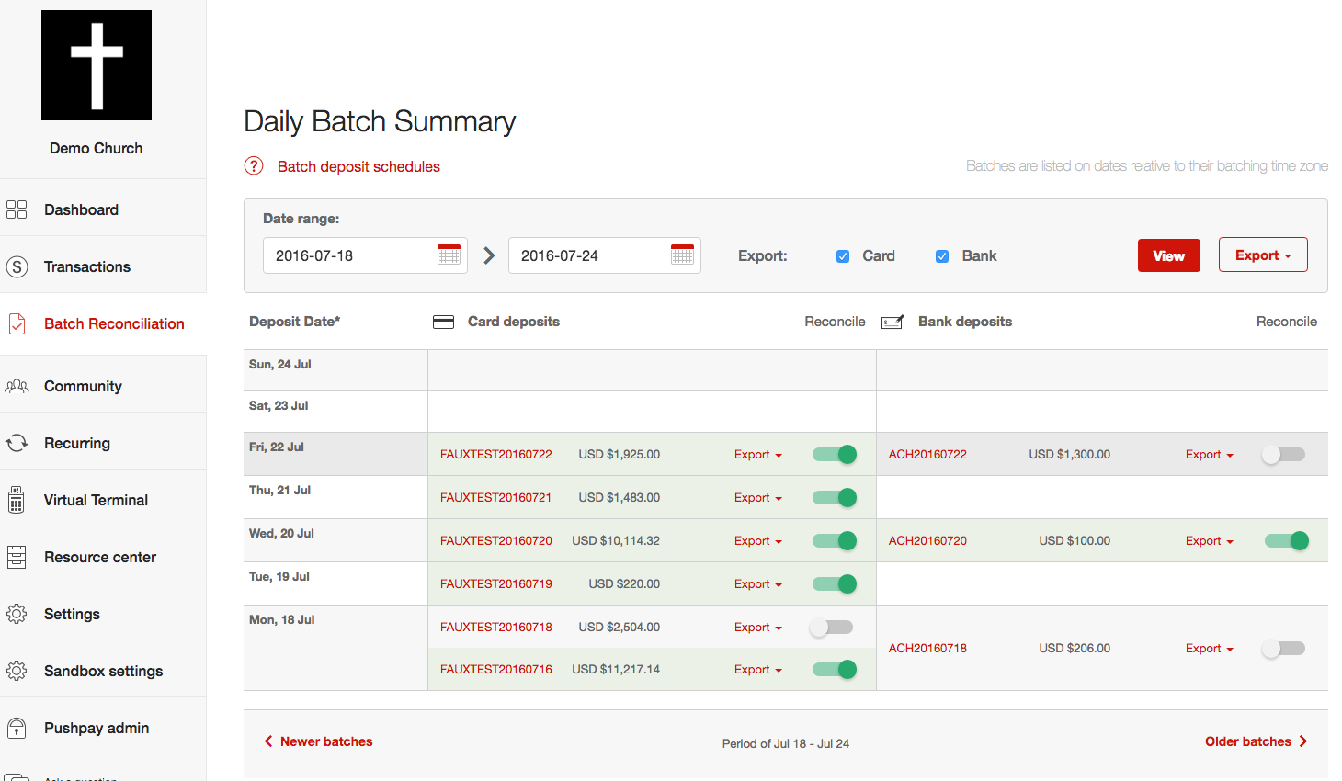Enable the toggle for ACH20160722 bank deposit
The width and height of the screenshot is (1342, 781).
coord(1283,454)
